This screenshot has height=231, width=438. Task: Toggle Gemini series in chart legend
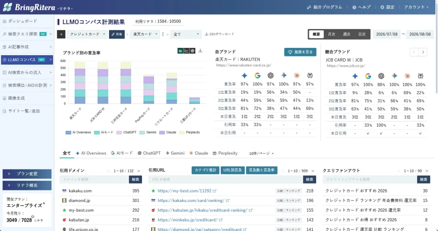coord(148,133)
